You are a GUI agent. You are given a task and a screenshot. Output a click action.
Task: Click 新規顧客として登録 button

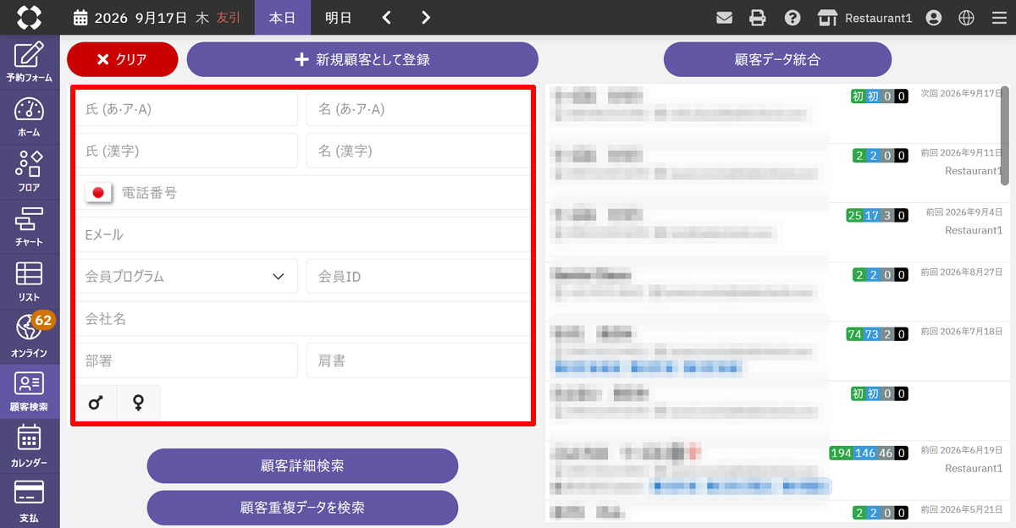click(x=362, y=59)
